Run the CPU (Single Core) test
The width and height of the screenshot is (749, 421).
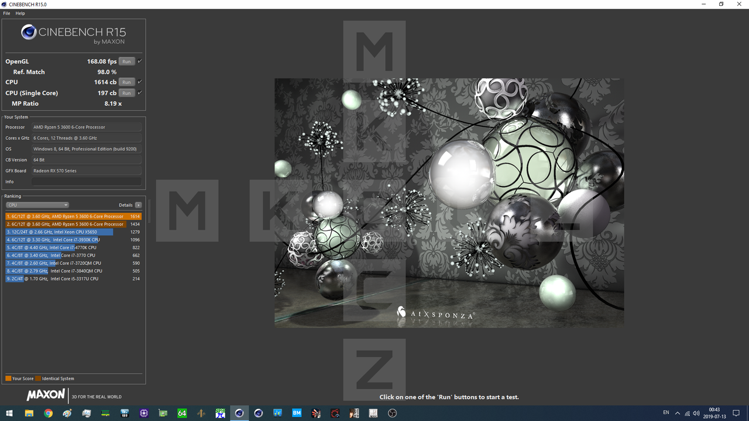(x=126, y=93)
